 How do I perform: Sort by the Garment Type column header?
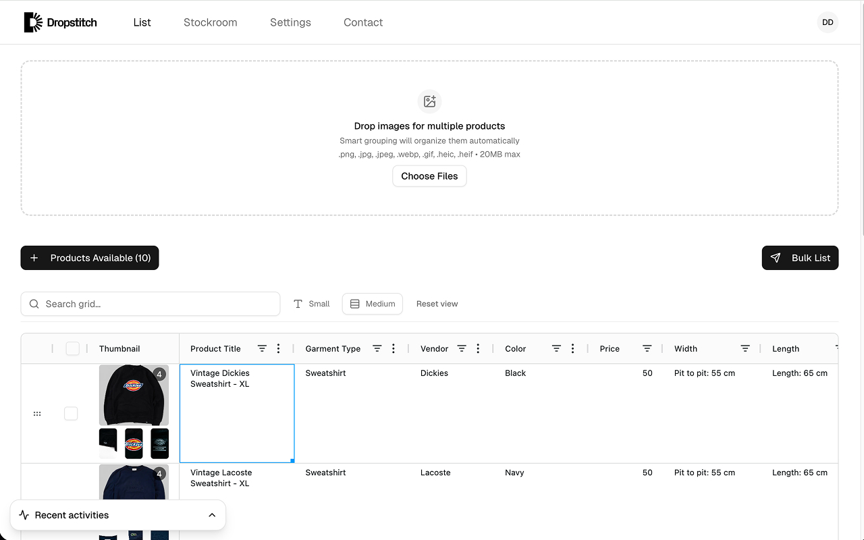[x=333, y=349]
